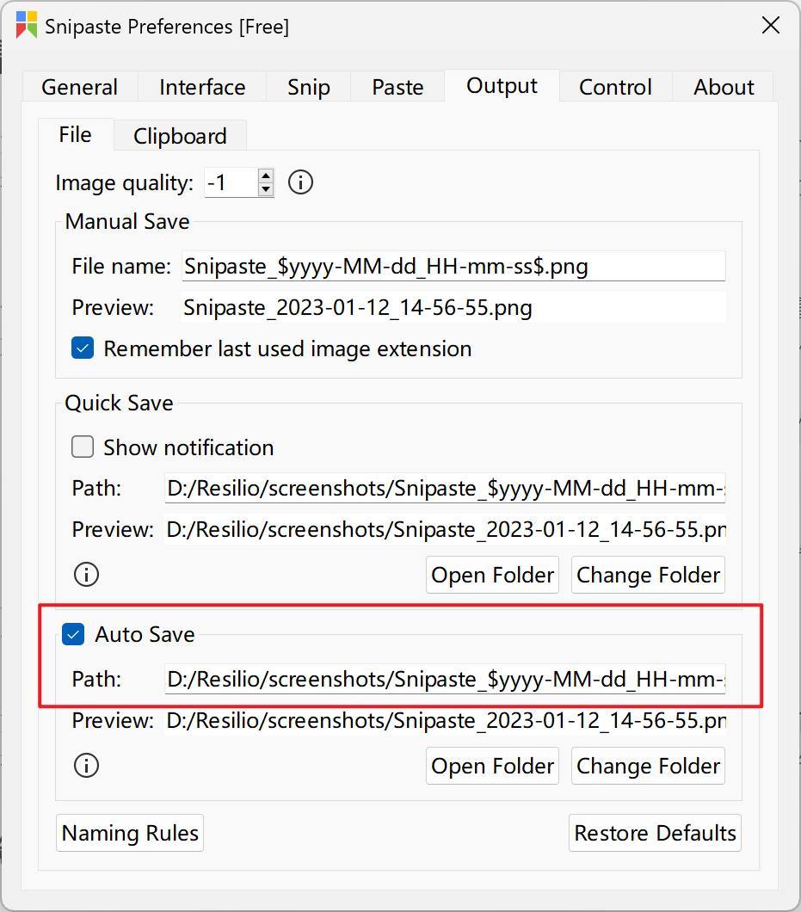Open the Naming Rules button
This screenshot has width=801, height=912.
pos(130,833)
